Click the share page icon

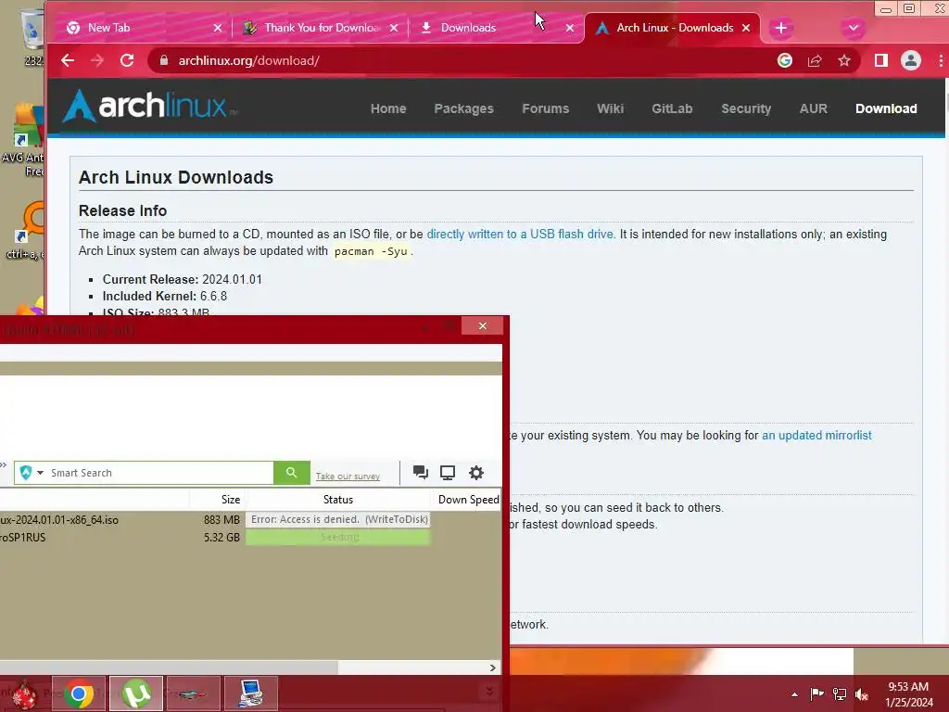pos(815,60)
